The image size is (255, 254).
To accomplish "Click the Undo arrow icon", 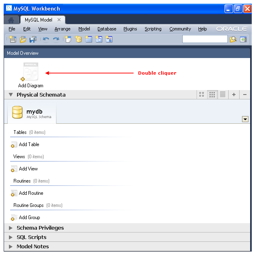I will click(x=46, y=39).
